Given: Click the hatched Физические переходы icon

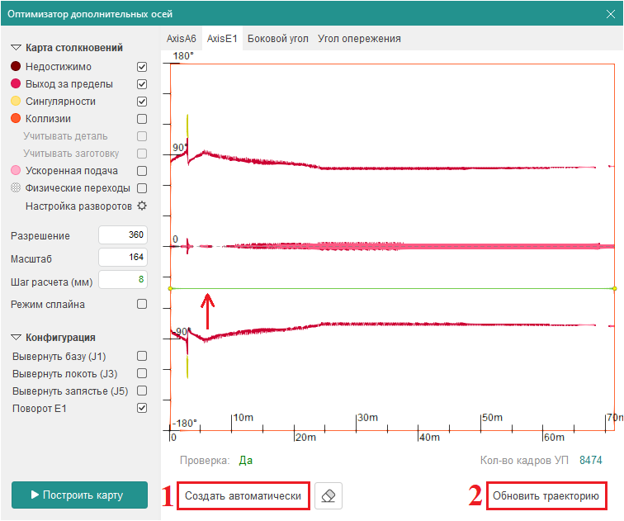Looking at the screenshot, I should click(16, 188).
